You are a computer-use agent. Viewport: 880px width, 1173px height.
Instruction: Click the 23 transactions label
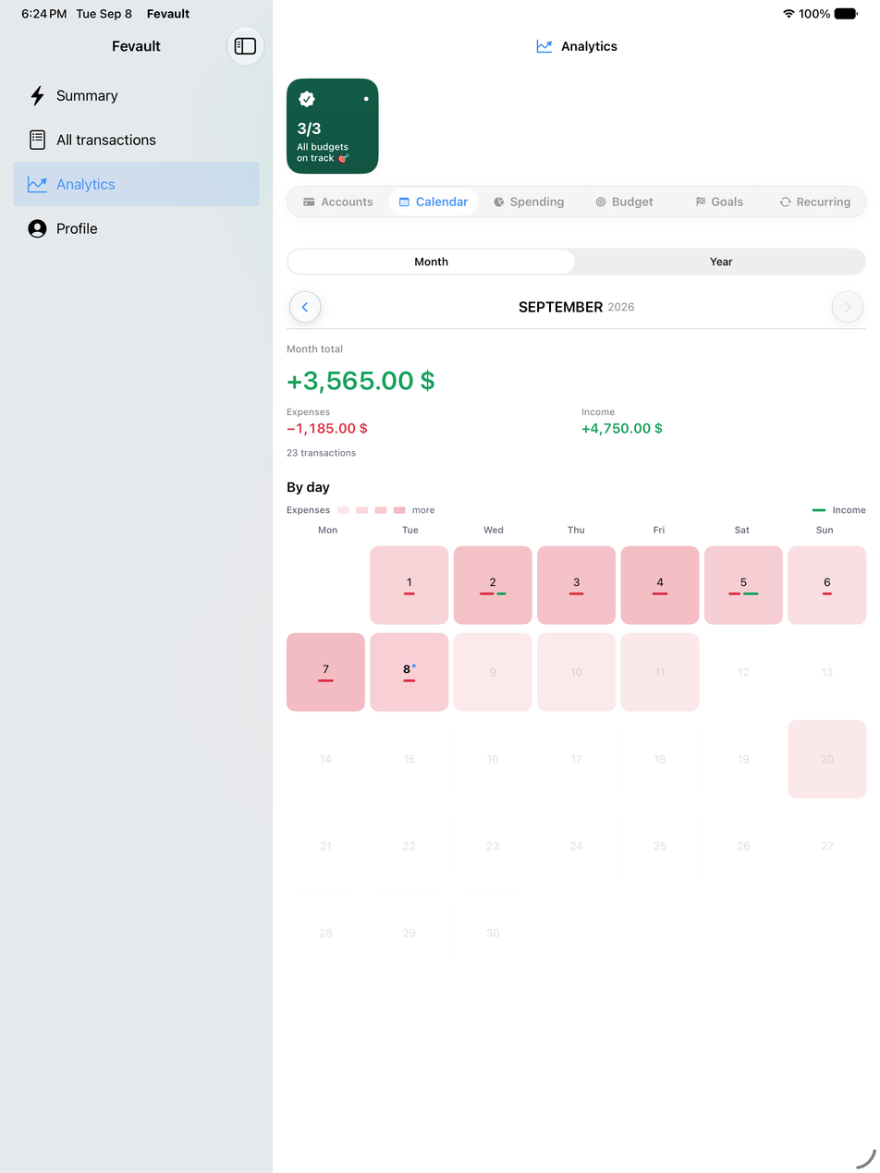point(321,453)
